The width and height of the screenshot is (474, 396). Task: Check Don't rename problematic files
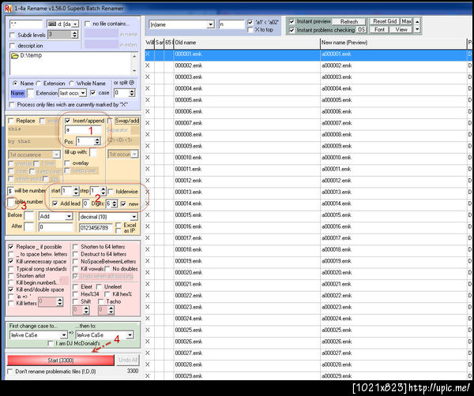pyautogui.click(x=10, y=372)
